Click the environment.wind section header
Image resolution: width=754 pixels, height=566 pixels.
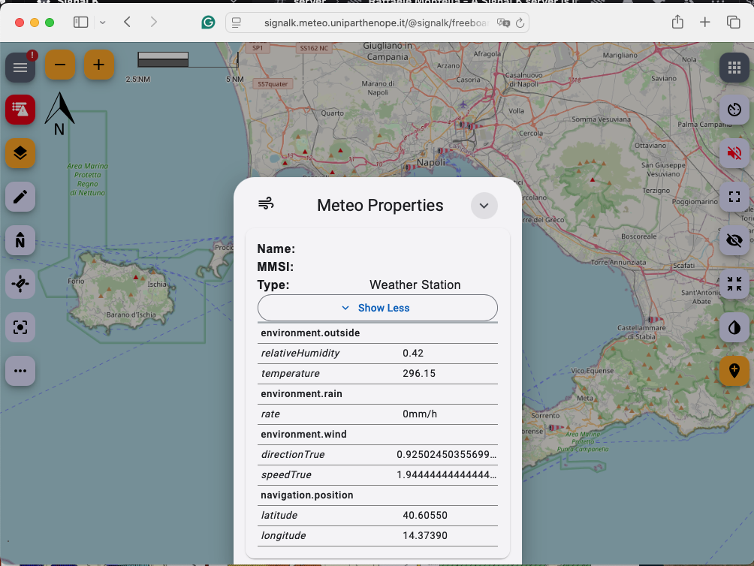pos(303,435)
